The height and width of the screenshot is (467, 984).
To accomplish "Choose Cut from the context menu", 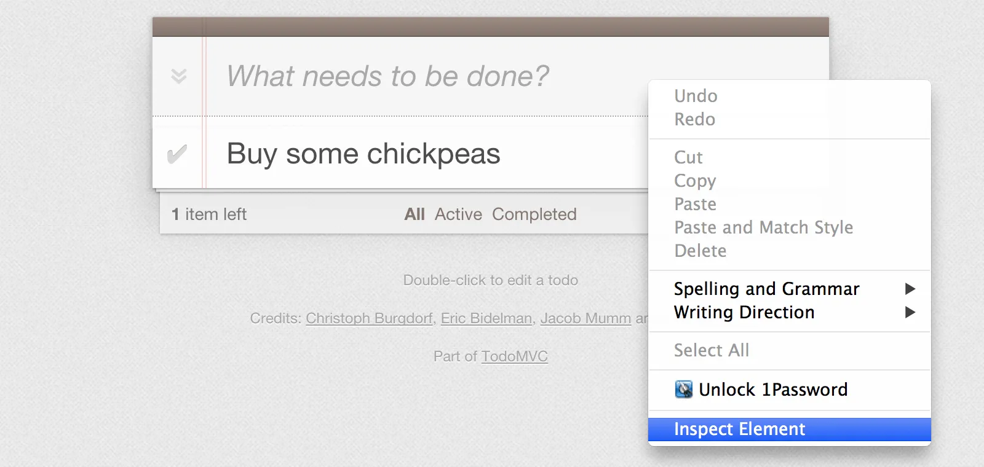I will [688, 157].
